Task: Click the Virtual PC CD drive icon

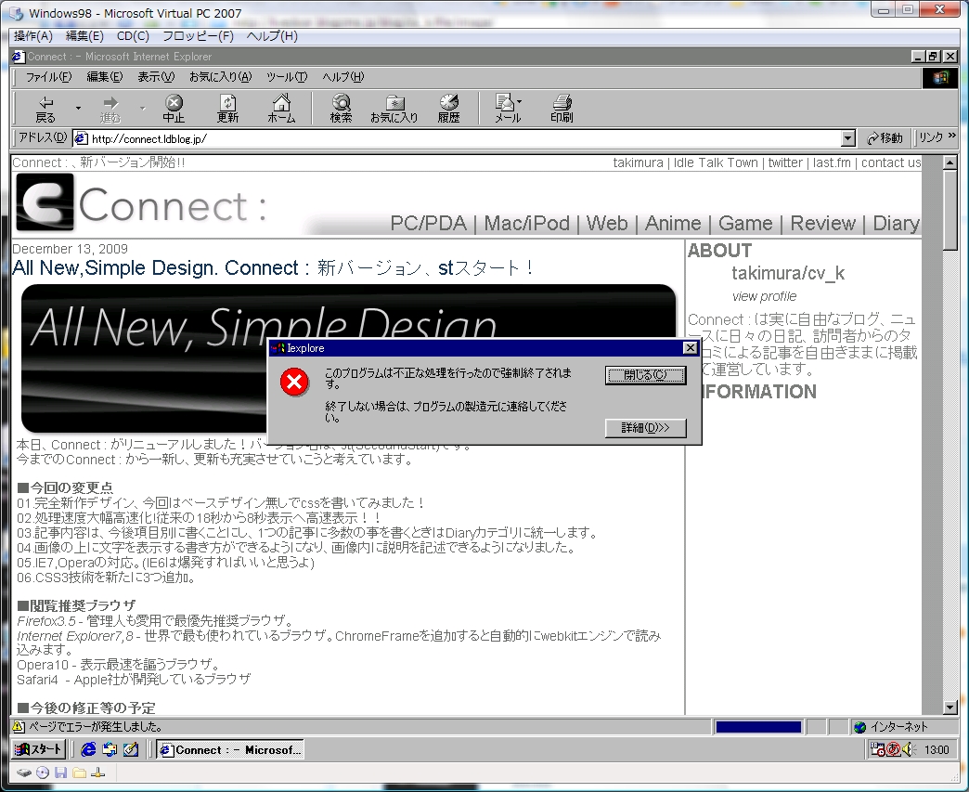Action: click(43, 773)
